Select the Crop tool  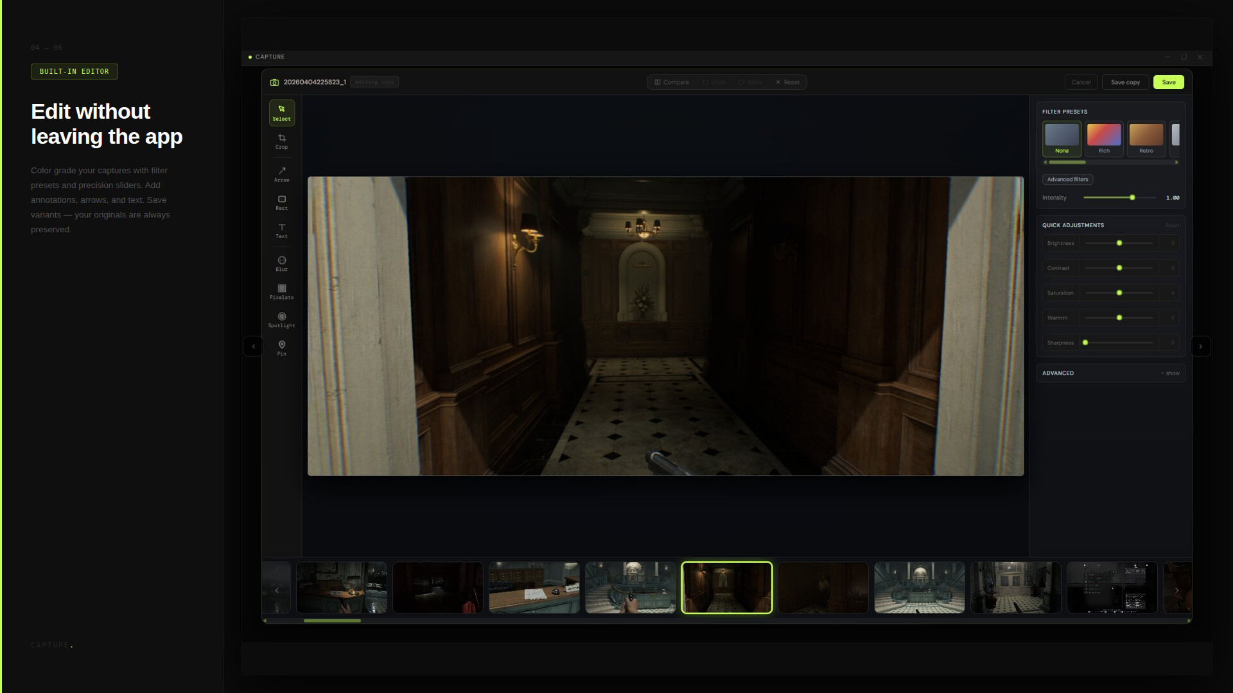[281, 142]
